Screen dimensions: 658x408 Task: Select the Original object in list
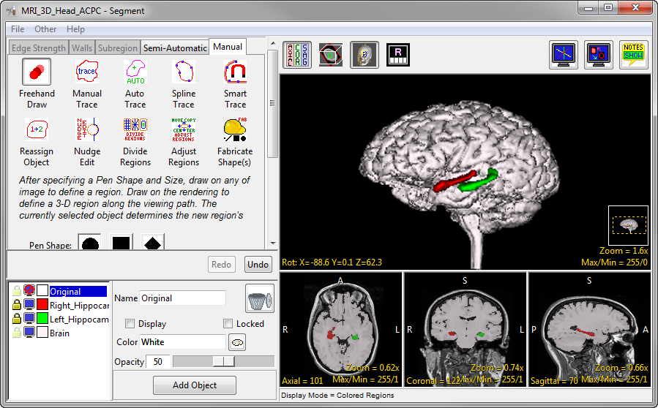78,292
